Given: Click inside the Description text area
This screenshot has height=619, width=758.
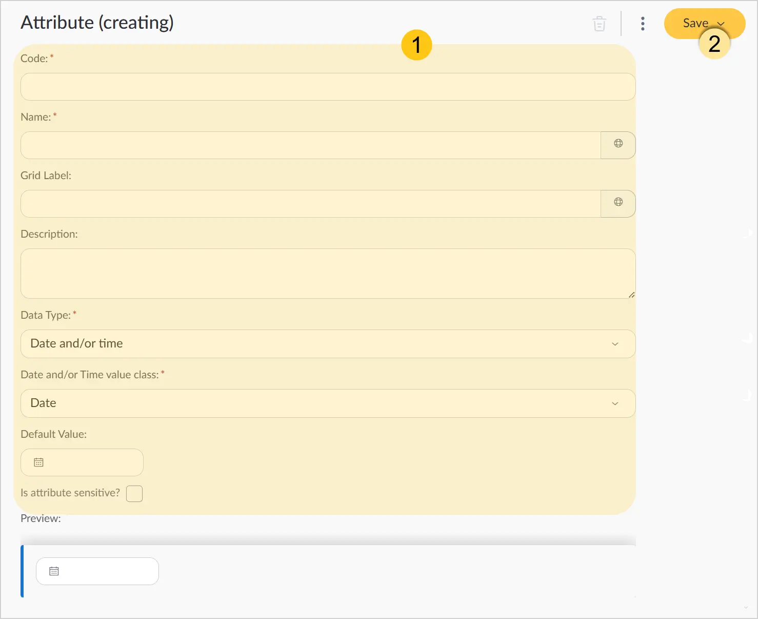Looking at the screenshot, I should point(328,274).
